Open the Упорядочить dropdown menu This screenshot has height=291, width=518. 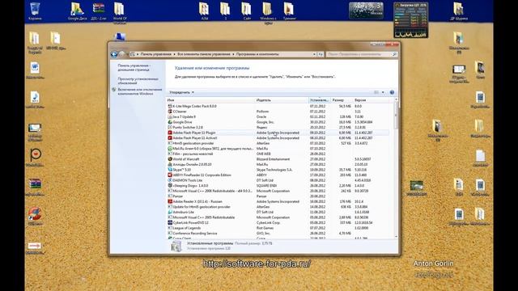click(181, 92)
